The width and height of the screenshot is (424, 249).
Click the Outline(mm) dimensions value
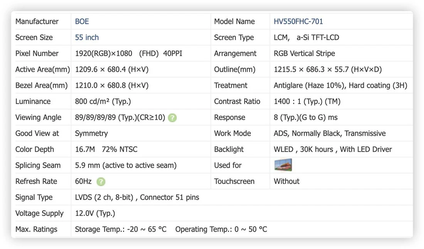pos(328,69)
